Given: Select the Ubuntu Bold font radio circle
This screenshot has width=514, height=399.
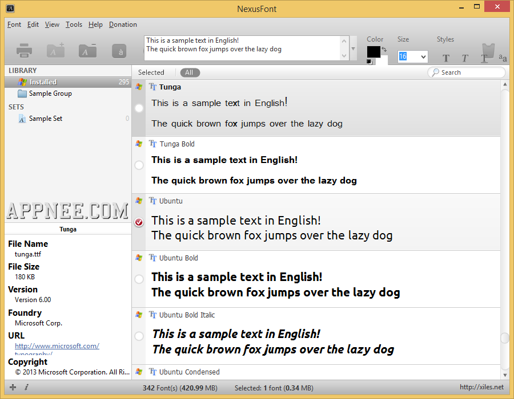Looking at the screenshot, I should (139, 279).
